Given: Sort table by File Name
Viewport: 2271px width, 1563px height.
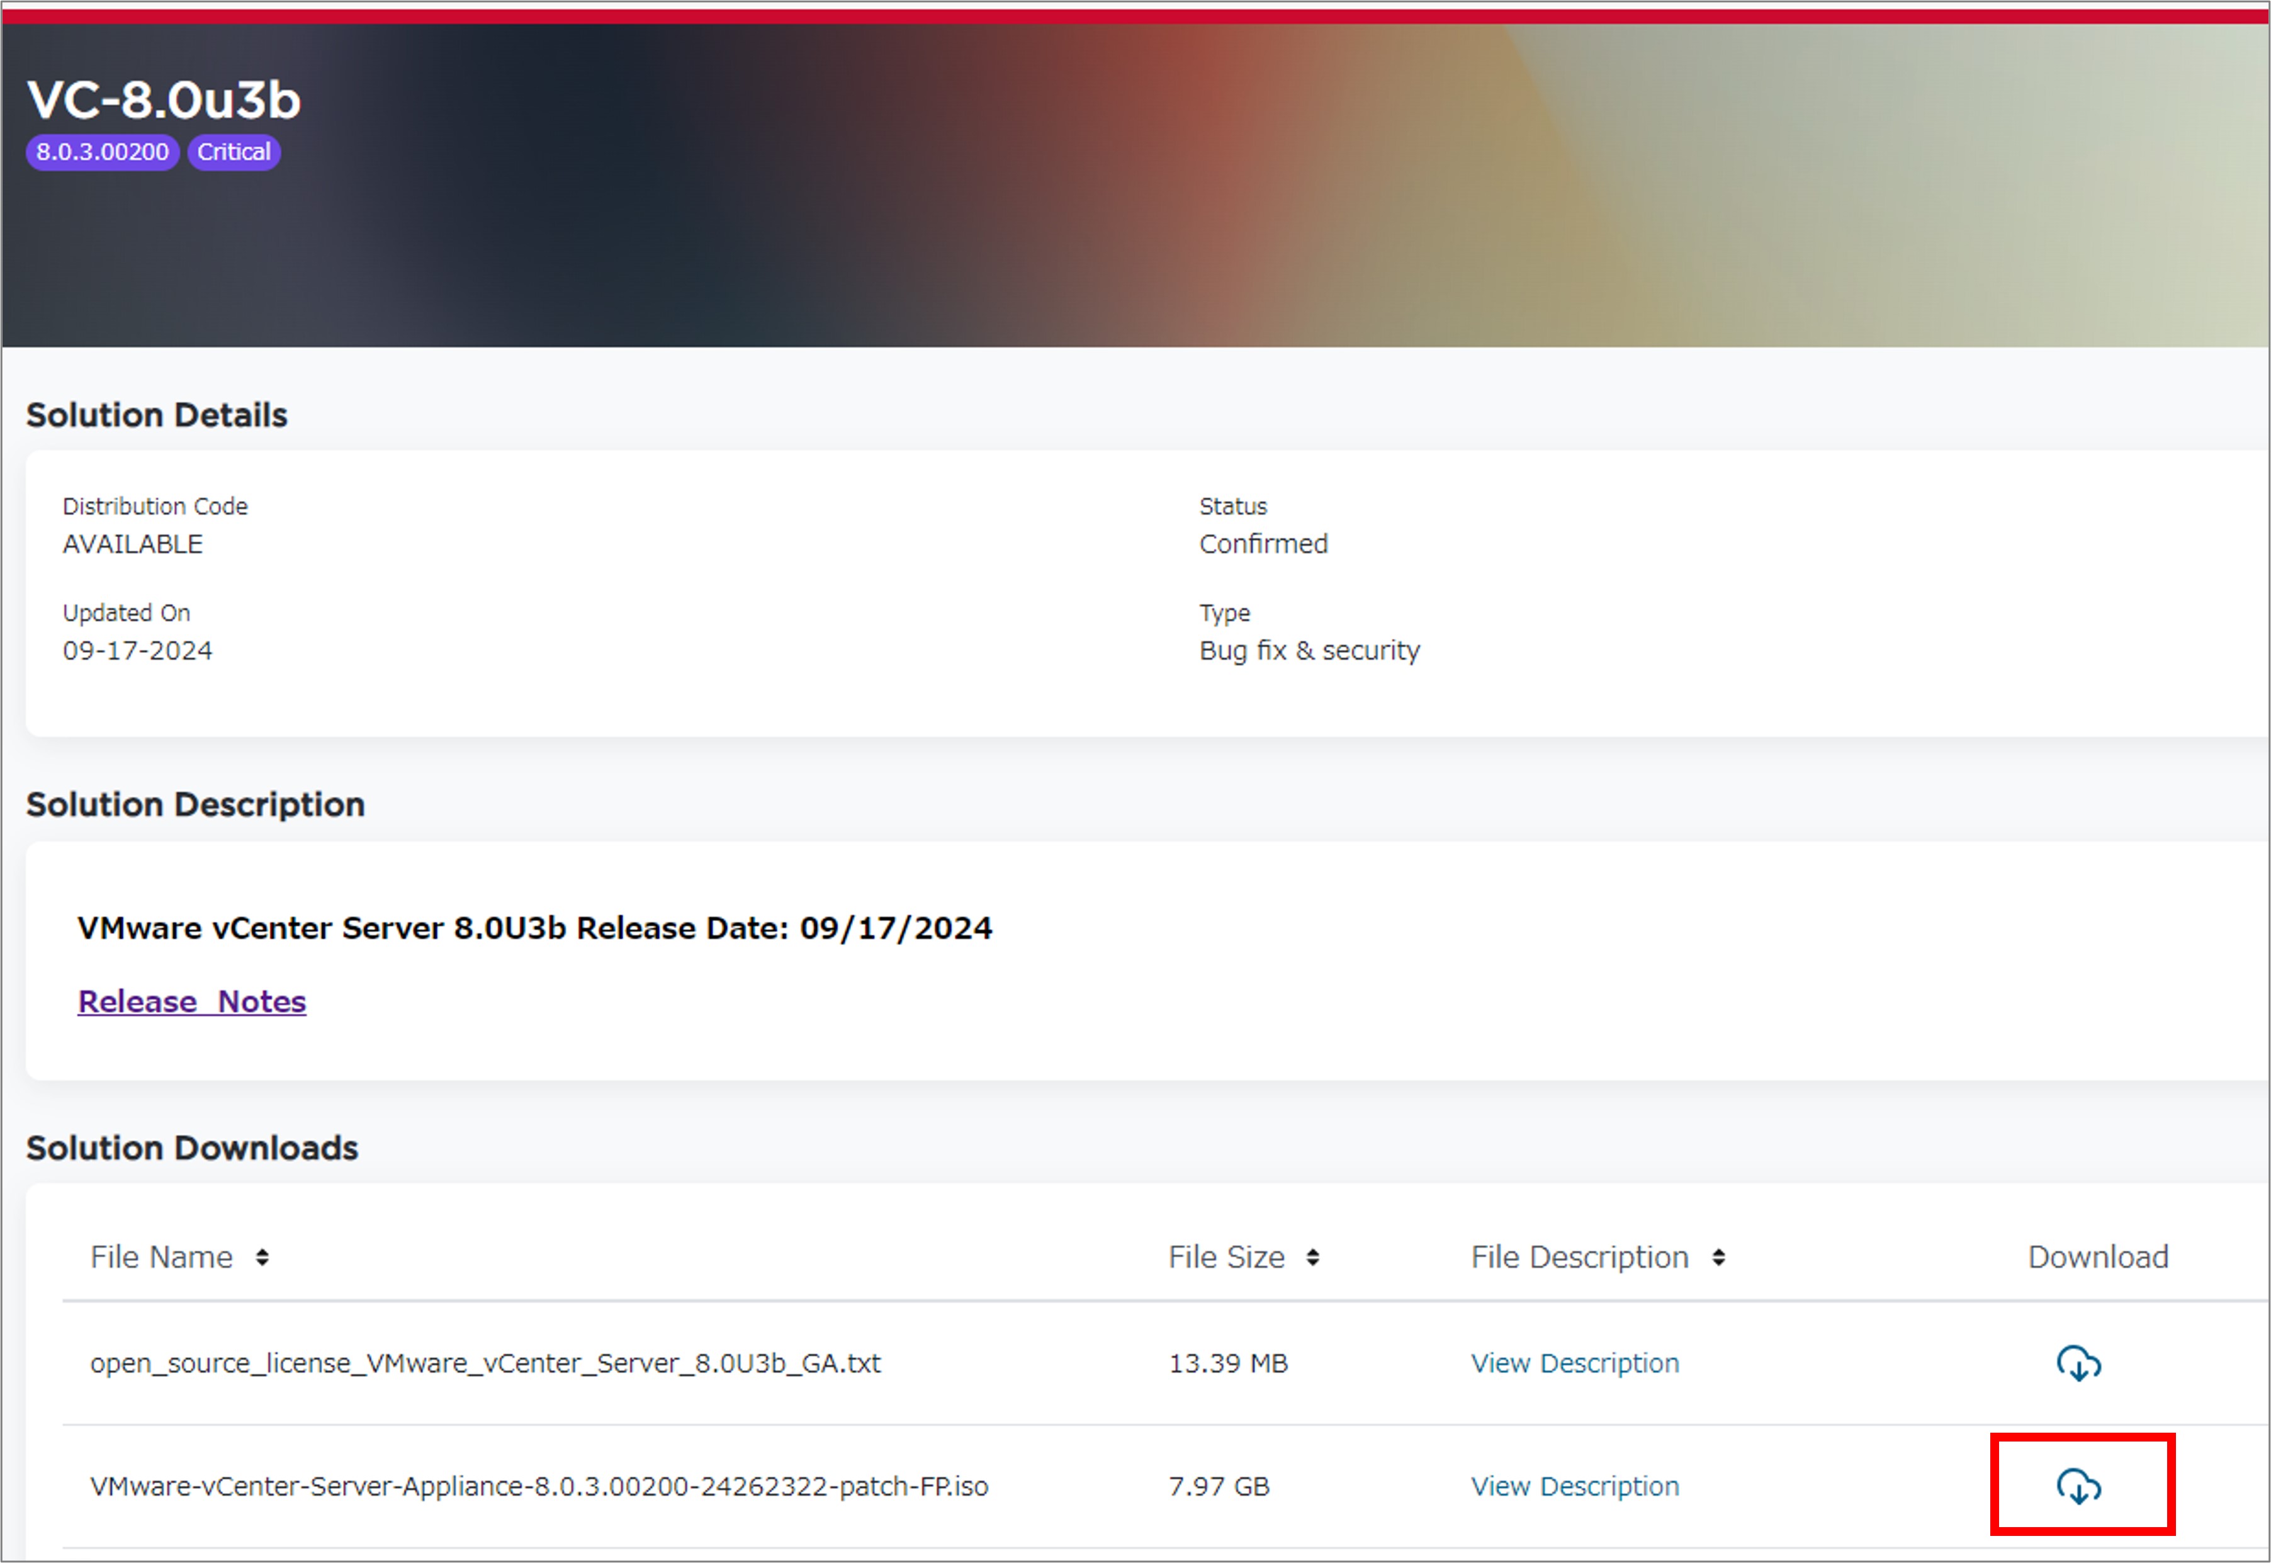Looking at the screenshot, I should click(x=261, y=1258).
